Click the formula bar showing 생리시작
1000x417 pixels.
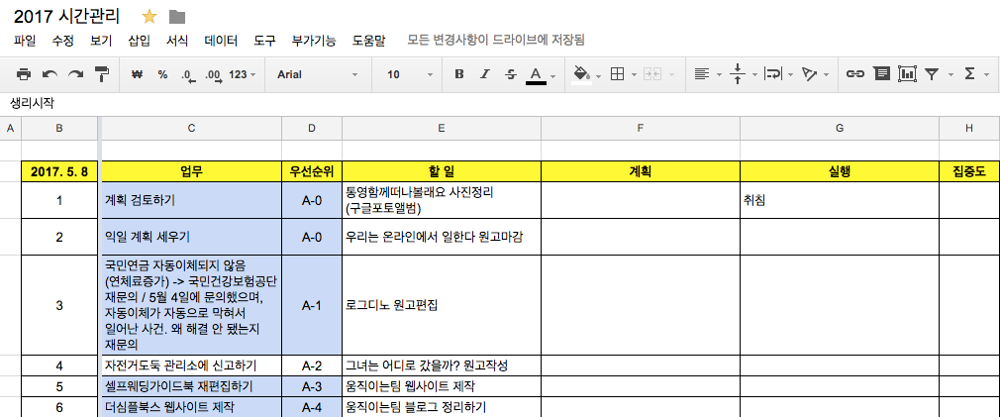click(500, 103)
